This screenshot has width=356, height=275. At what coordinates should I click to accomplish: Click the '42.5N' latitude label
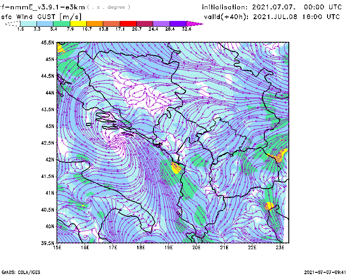(48, 143)
